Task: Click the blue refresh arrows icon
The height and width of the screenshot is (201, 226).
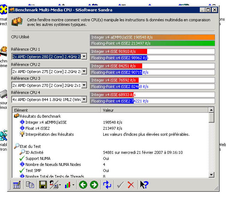Action: coord(107,185)
